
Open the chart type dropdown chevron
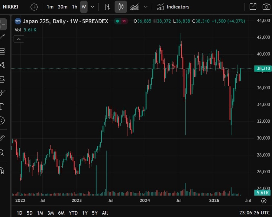[x=146, y=7]
